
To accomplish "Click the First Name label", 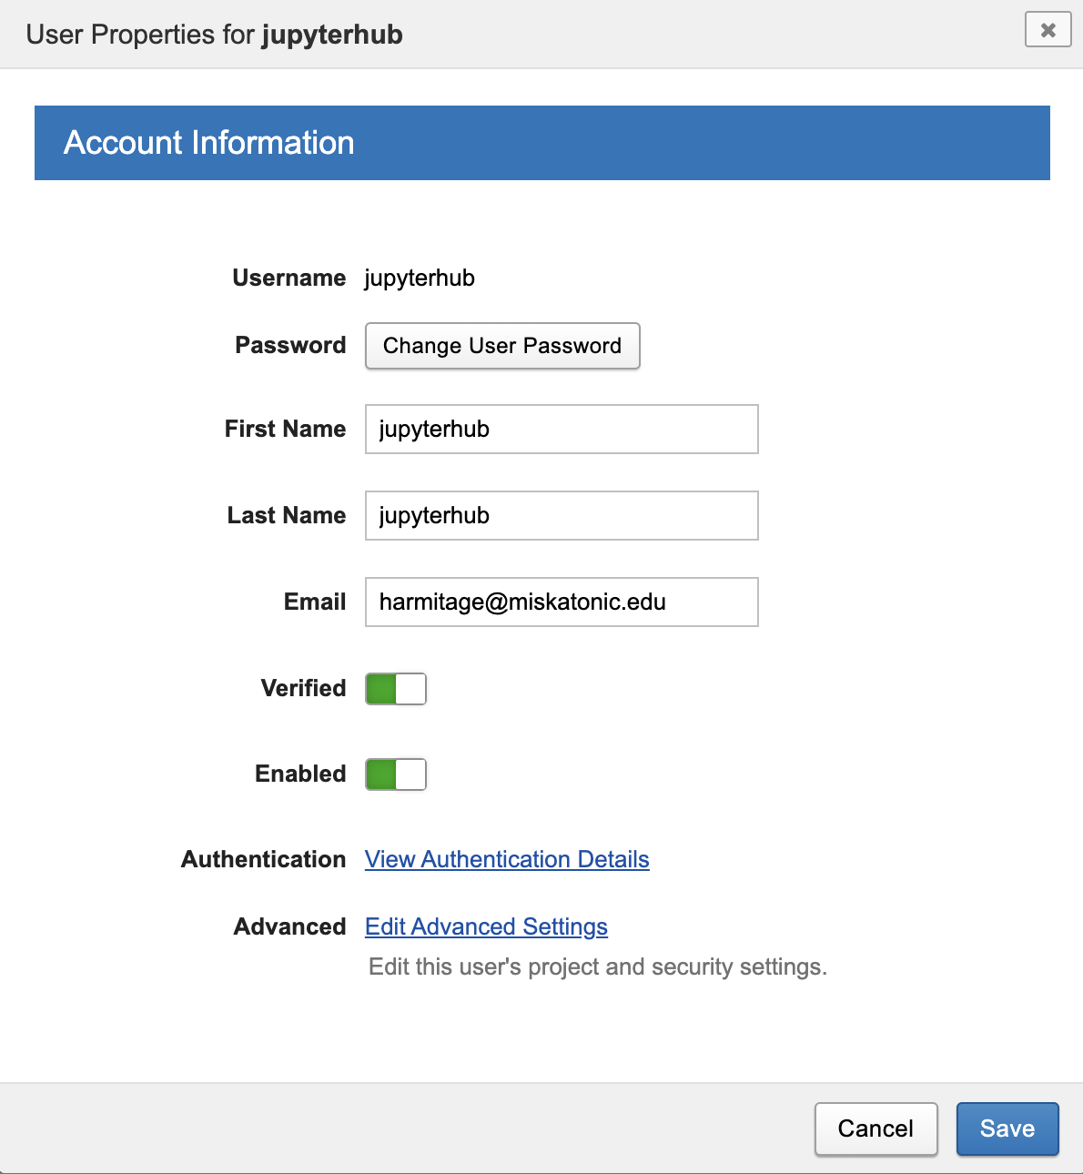I will [285, 429].
